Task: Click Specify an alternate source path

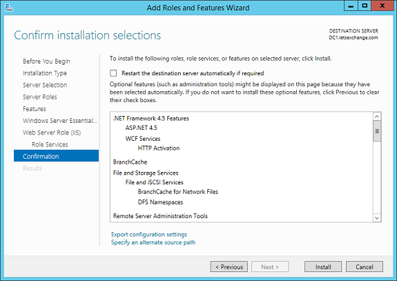Action: [153, 242]
